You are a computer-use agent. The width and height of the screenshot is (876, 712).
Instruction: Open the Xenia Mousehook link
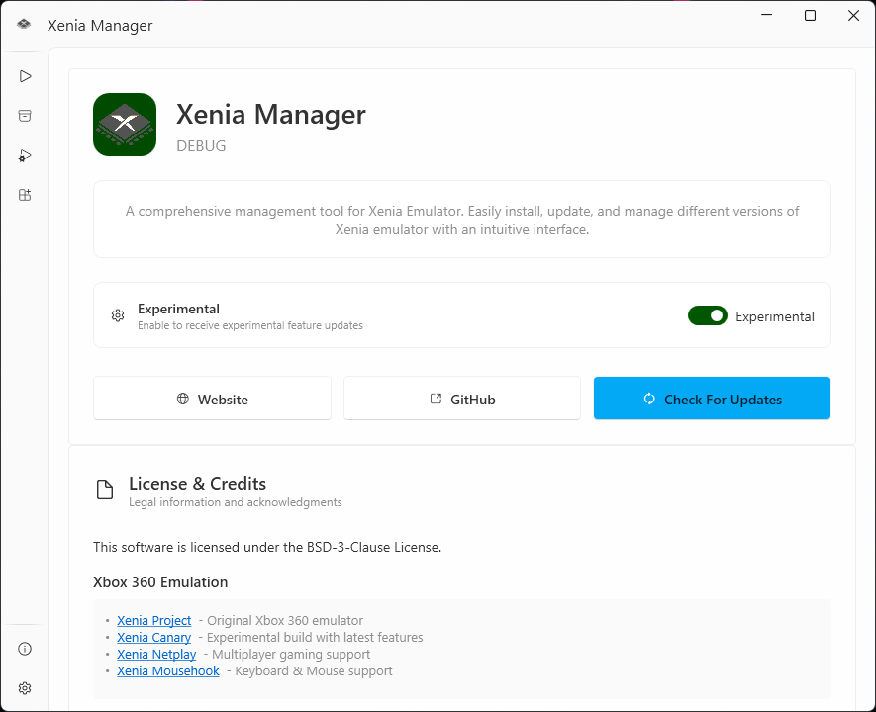168,670
